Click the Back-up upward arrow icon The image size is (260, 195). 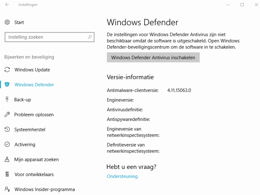(x=7, y=99)
